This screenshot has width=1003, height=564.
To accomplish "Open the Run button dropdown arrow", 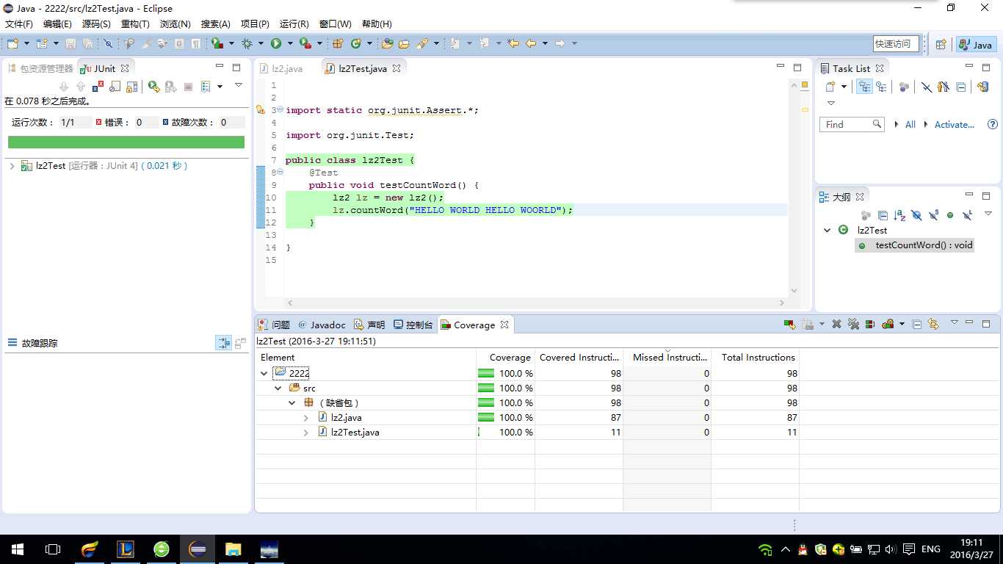I will (x=290, y=43).
